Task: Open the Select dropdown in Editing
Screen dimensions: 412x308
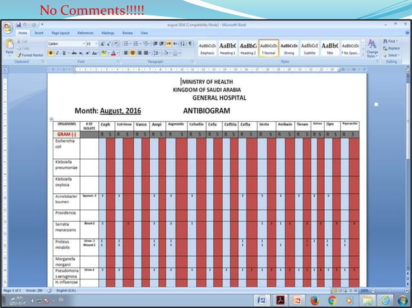Action: tap(391, 55)
